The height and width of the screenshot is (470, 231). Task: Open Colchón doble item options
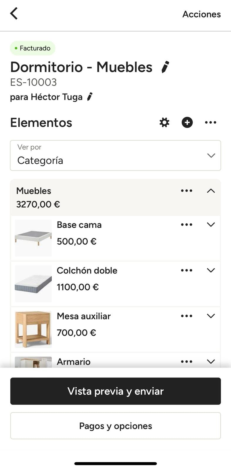[x=187, y=270]
